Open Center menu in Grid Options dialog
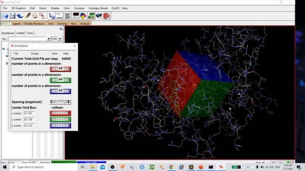 point(35,54)
